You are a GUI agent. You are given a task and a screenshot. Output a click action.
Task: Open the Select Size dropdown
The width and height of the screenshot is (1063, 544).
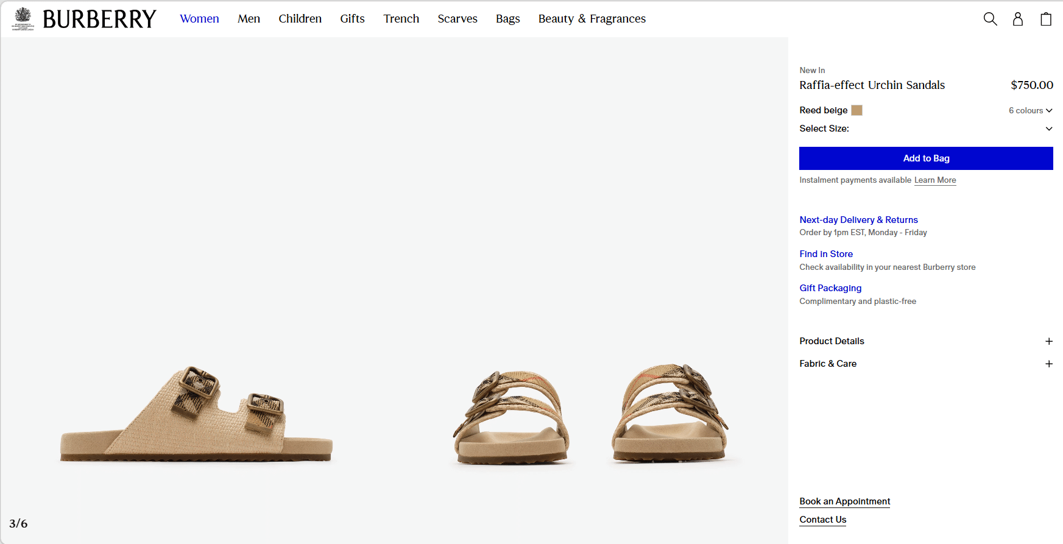pyautogui.click(x=925, y=129)
